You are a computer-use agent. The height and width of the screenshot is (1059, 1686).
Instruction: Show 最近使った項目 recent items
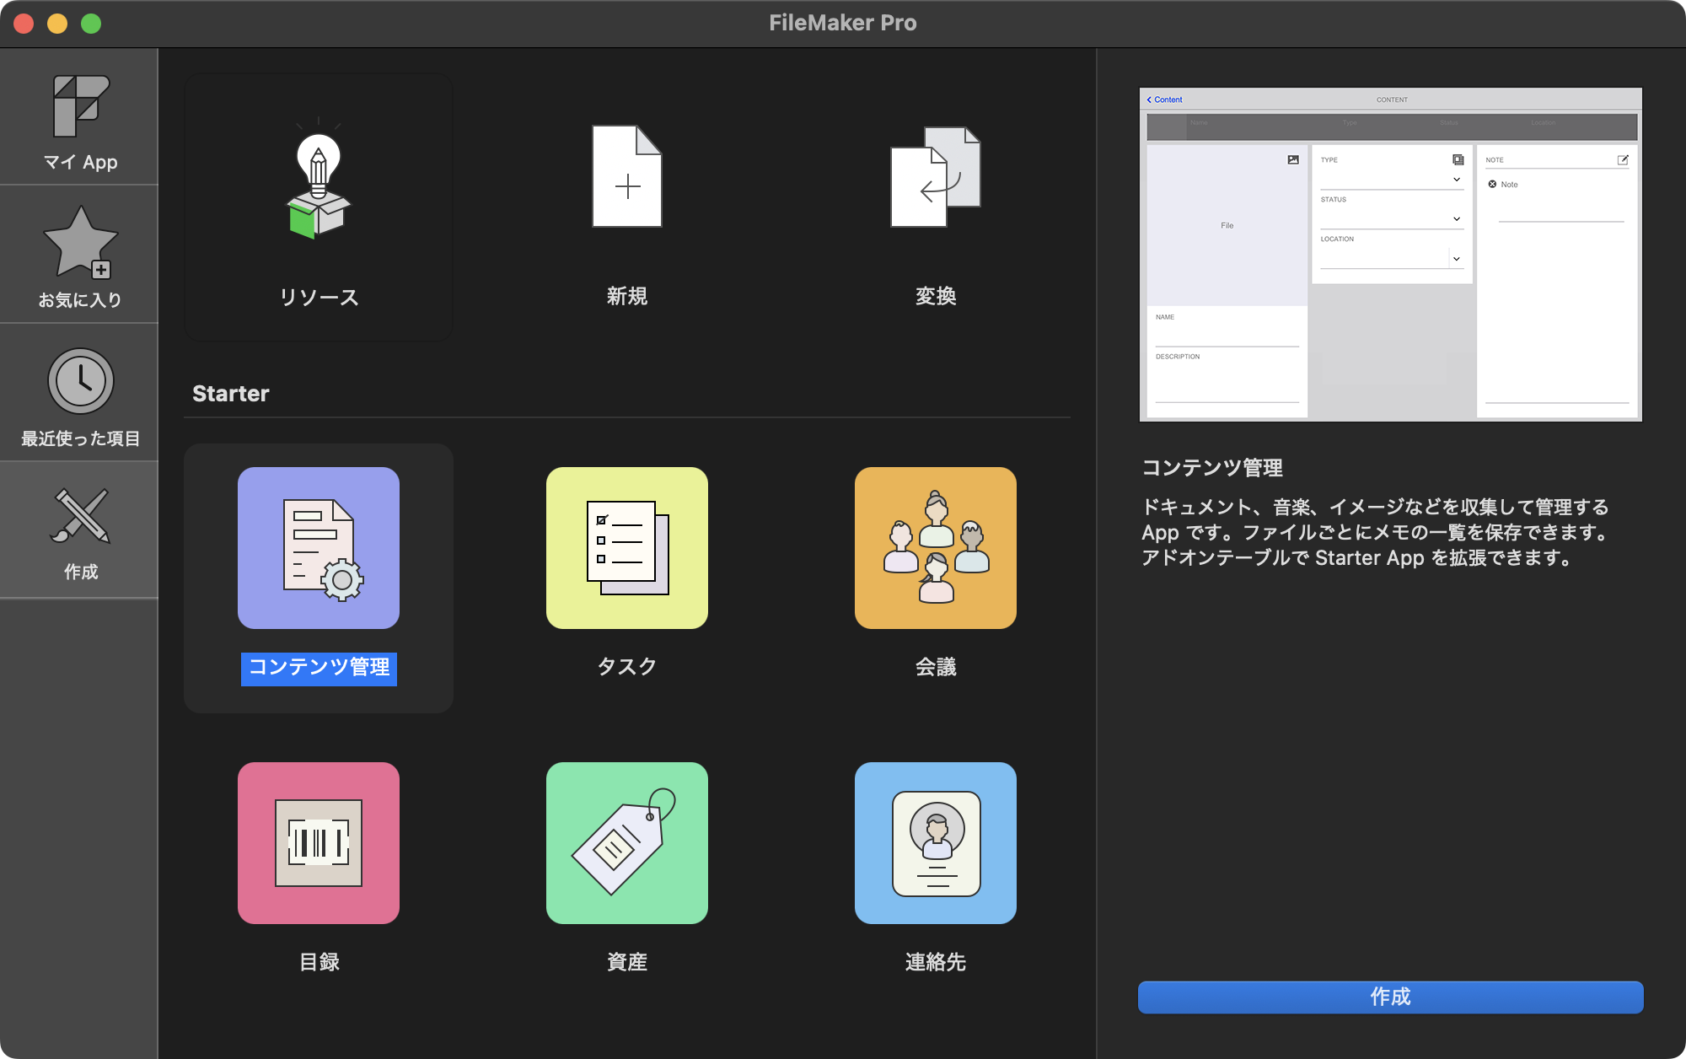click(79, 394)
